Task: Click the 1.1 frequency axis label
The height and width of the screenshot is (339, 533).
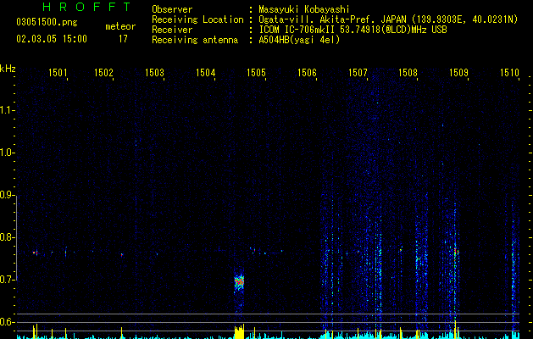Action: tap(6, 110)
